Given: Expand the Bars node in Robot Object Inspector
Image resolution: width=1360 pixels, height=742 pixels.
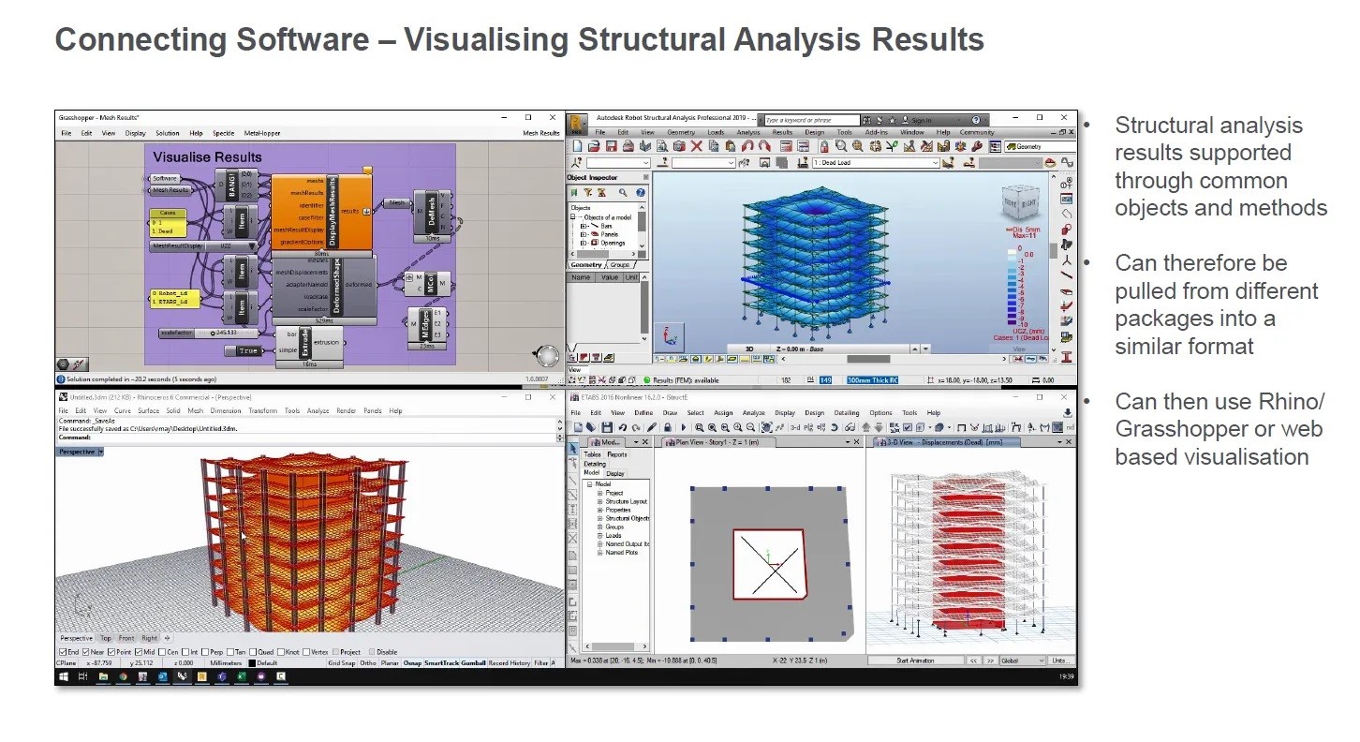Looking at the screenshot, I should [x=584, y=226].
